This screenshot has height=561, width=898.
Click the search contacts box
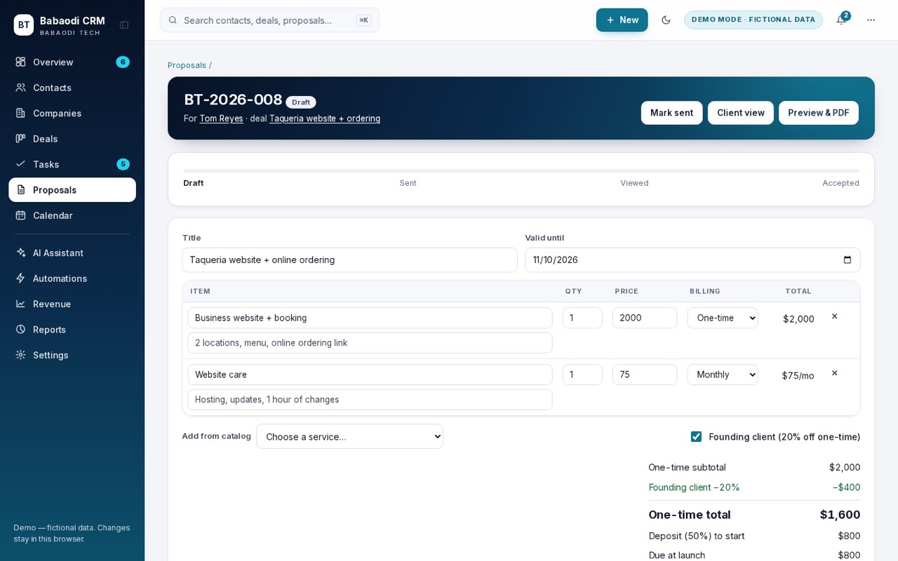click(x=269, y=20)
